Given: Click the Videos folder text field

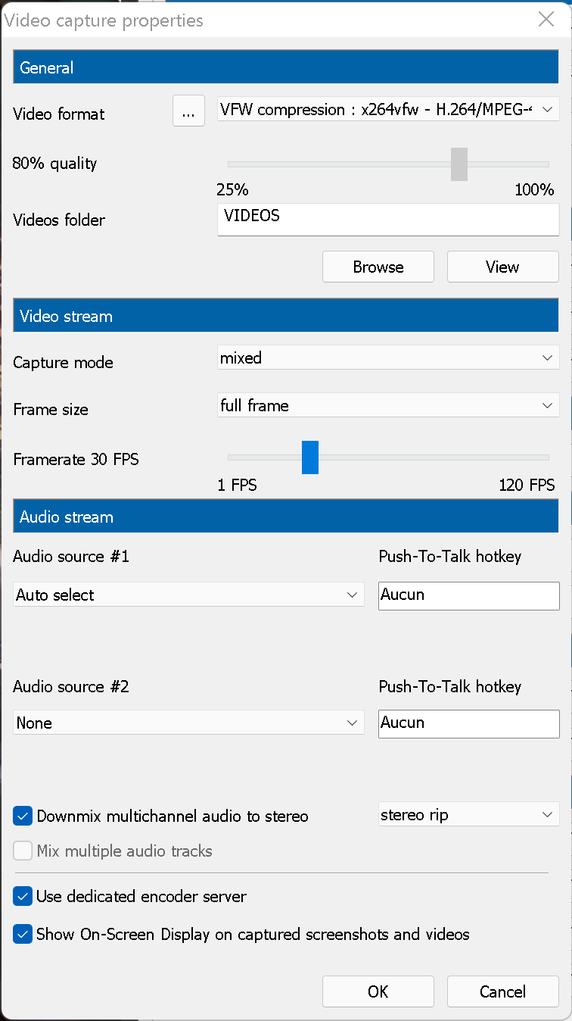Looking at the screenshot, I should tap(387, 220).
